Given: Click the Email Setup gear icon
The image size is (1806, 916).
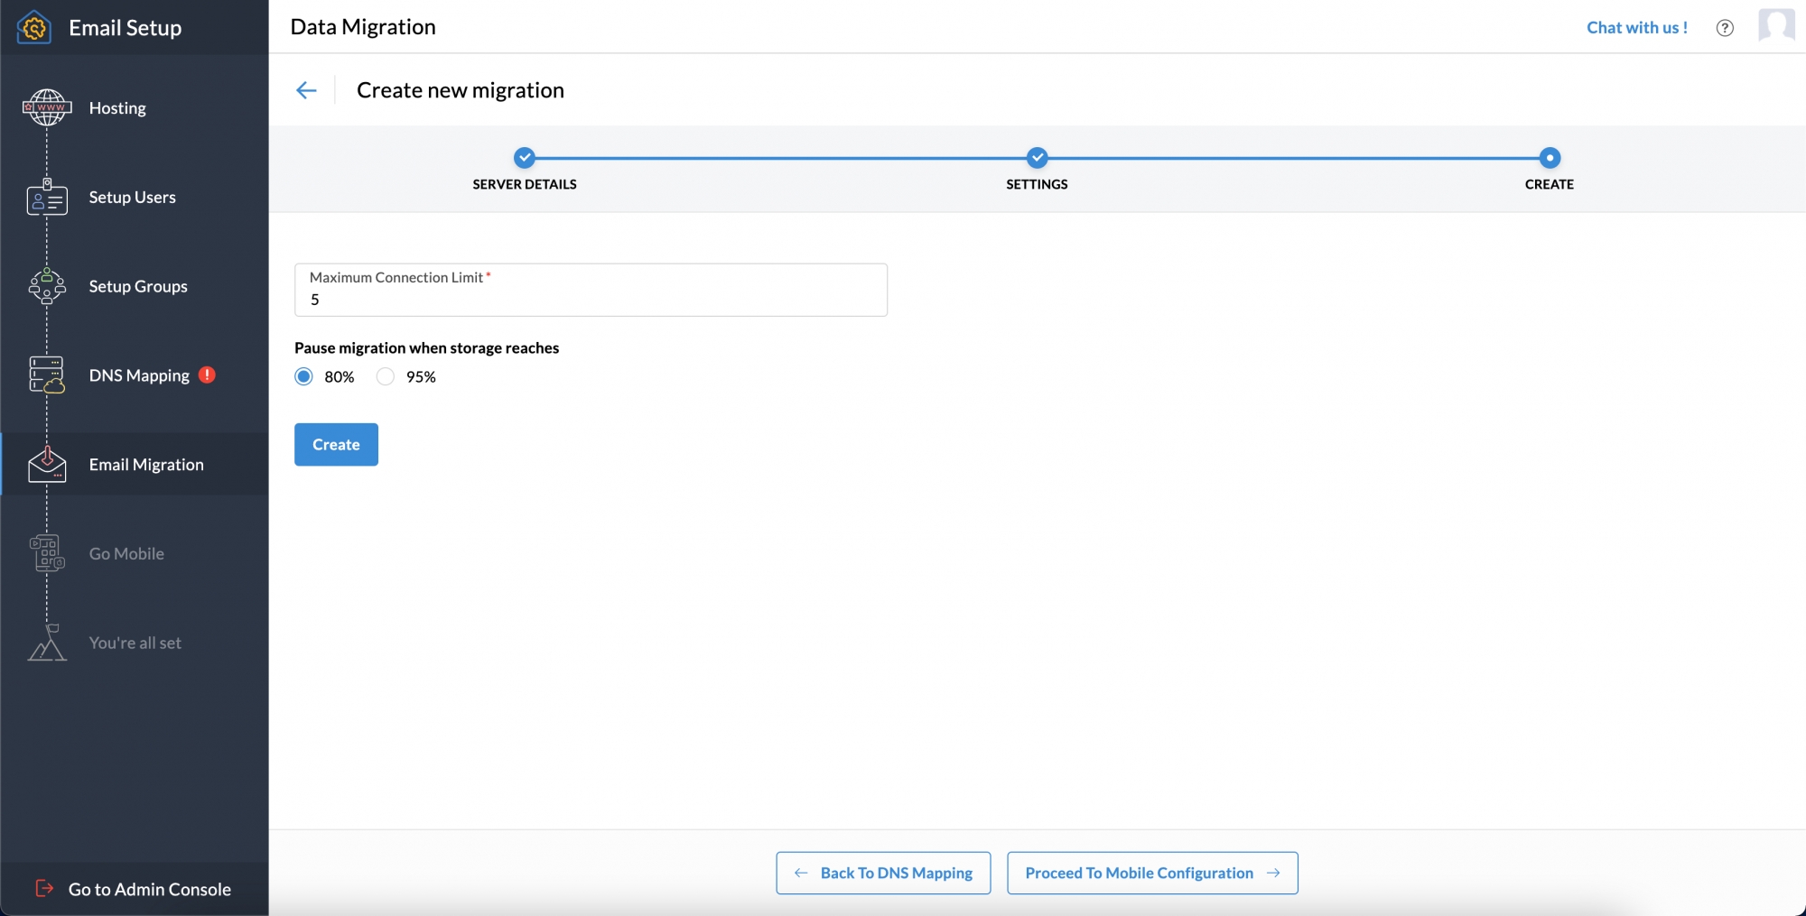Looking at the screenshot, I should [x=33, y=27].
